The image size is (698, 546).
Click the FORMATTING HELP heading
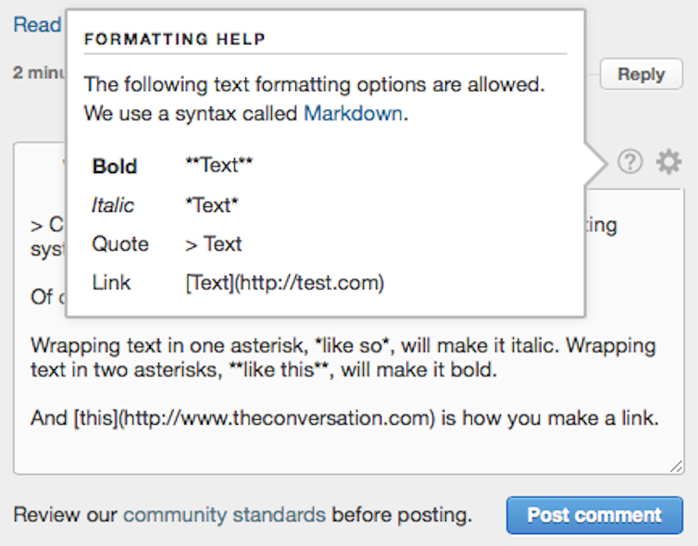(x=175, y=39)
